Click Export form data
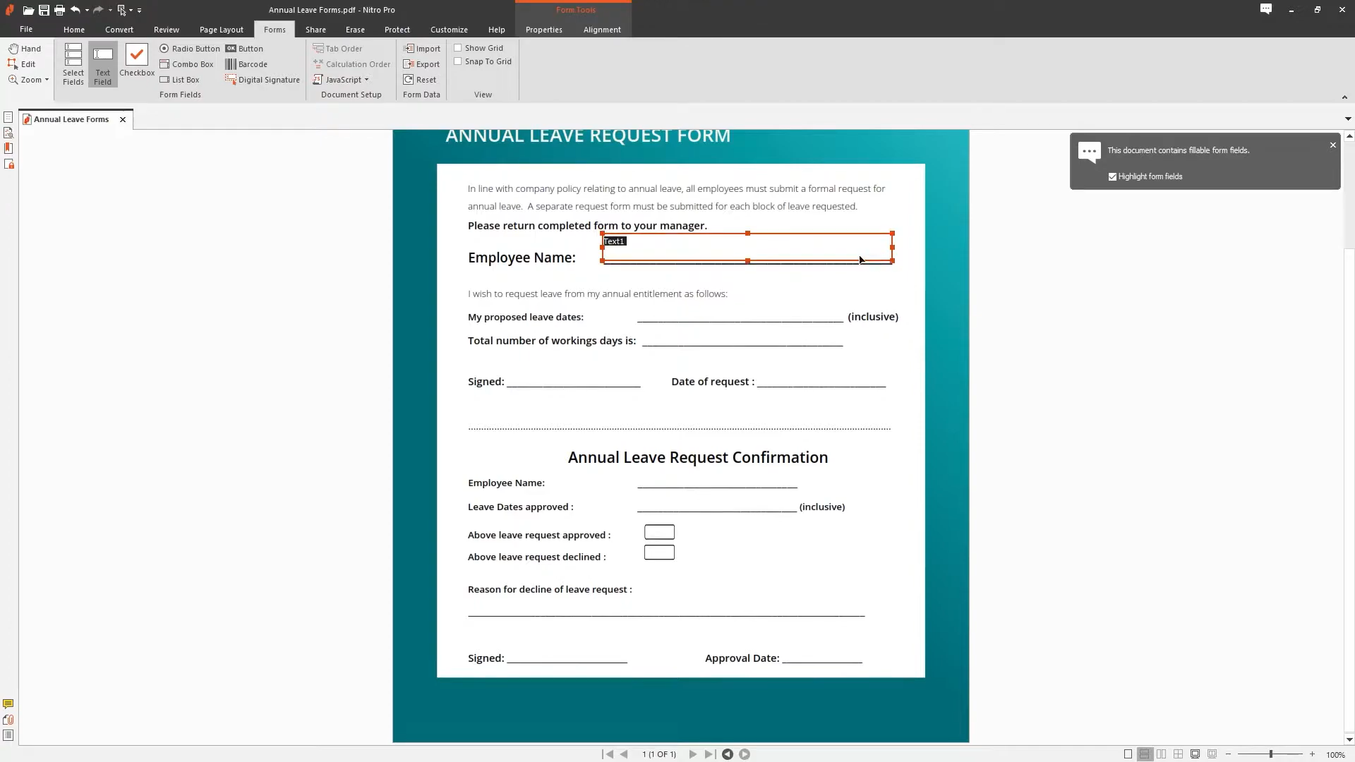The height and width of the screenshot is (762, 1355). point(421,64)
